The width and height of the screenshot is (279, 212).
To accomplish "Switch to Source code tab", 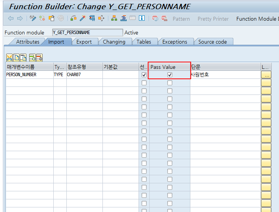I will [213, 42].
